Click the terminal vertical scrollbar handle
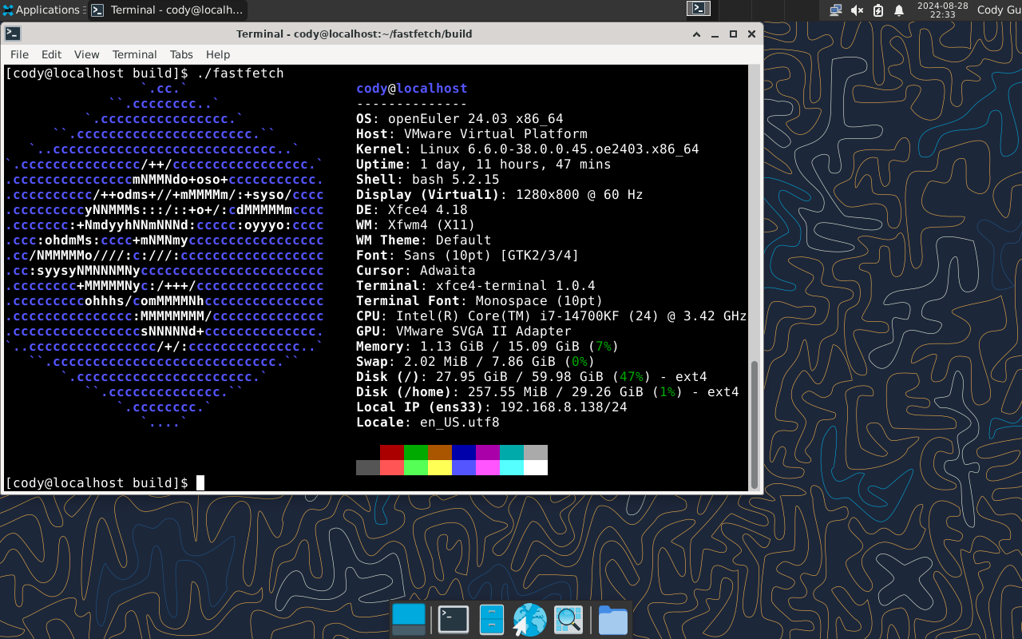Screen dimensions: 1022x639 755,423
